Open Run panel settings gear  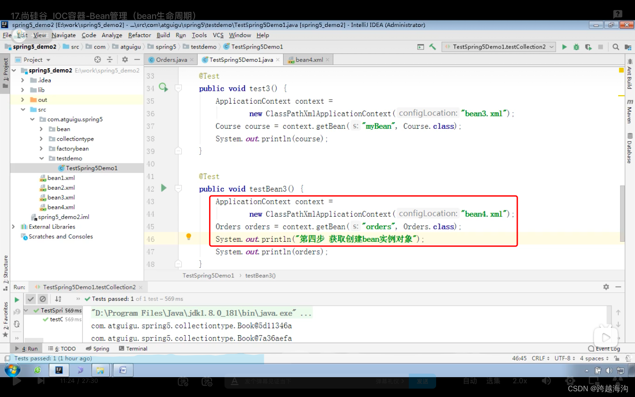point(606,287)
